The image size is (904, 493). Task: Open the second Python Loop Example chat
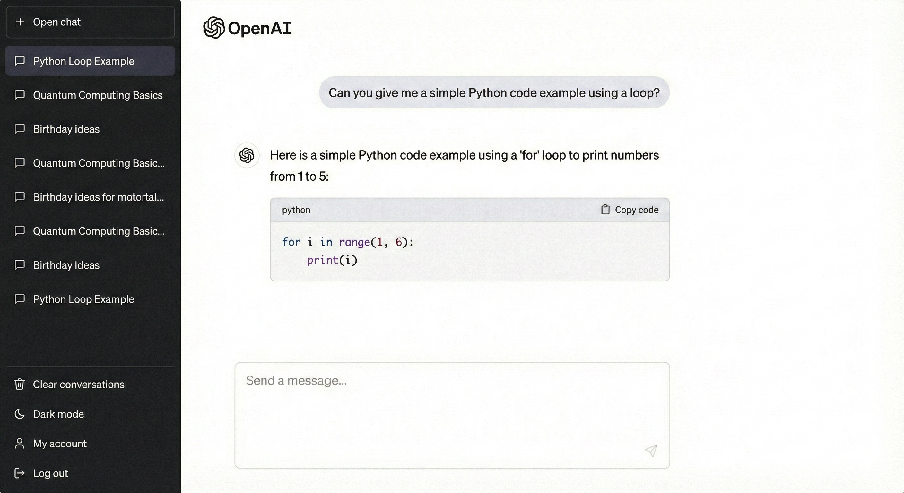click(83, 299)
